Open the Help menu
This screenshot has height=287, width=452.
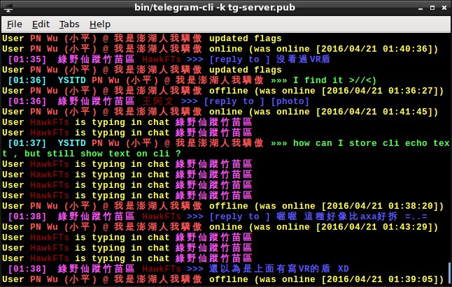(100, 24)
